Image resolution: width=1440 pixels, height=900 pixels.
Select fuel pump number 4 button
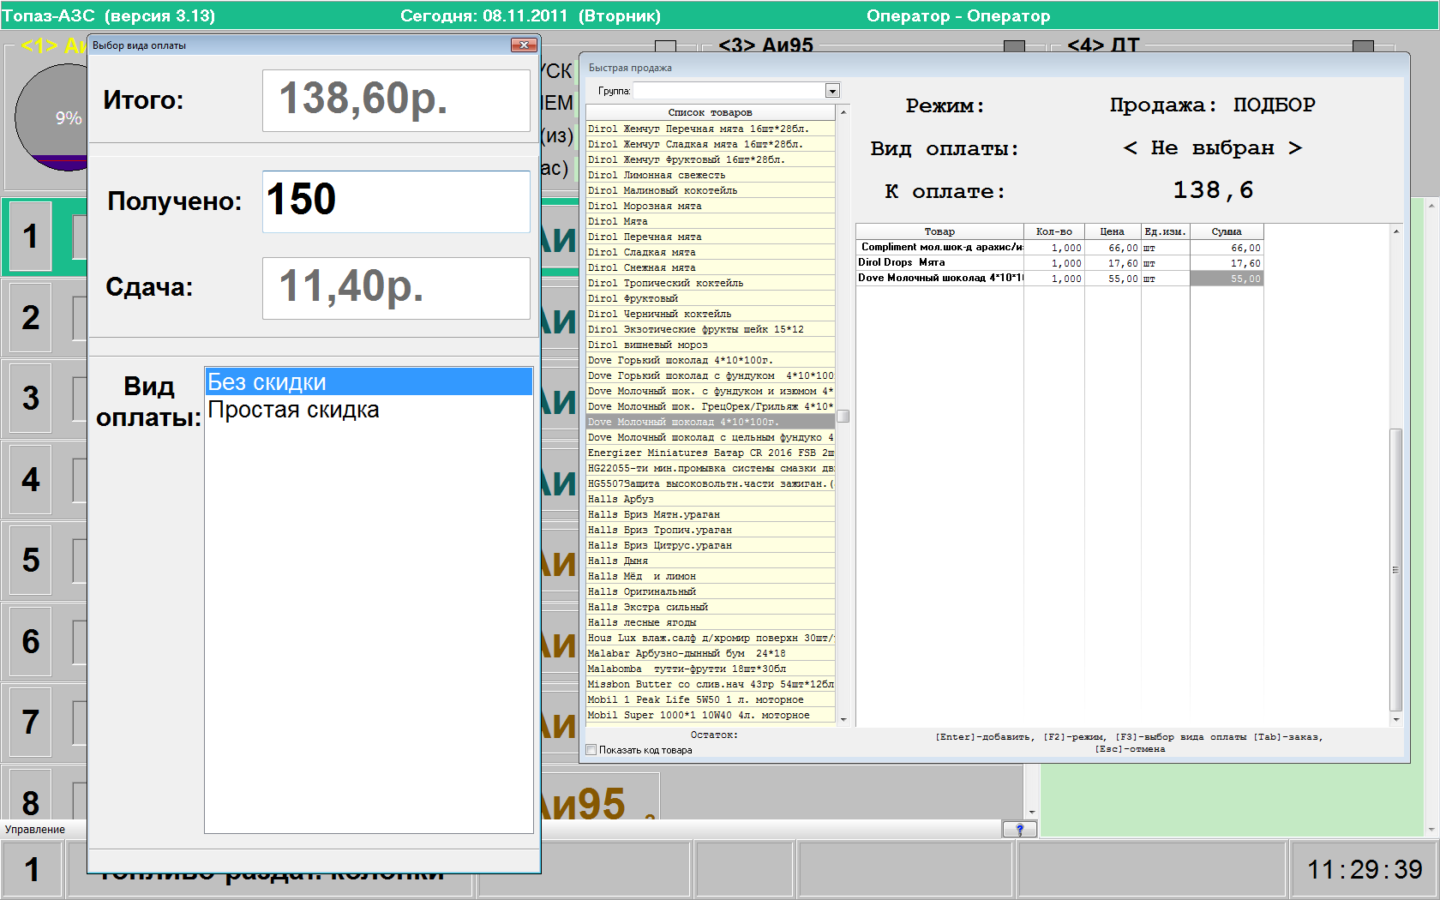(x=31, y=480)
